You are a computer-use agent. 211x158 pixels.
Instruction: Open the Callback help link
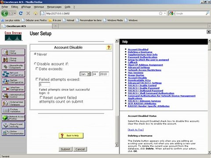(x=133, y=62)
